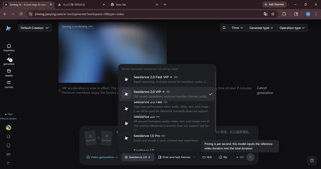Open the canvas tool in sidebar
321x169 pixels.
[x=9, y=84]
